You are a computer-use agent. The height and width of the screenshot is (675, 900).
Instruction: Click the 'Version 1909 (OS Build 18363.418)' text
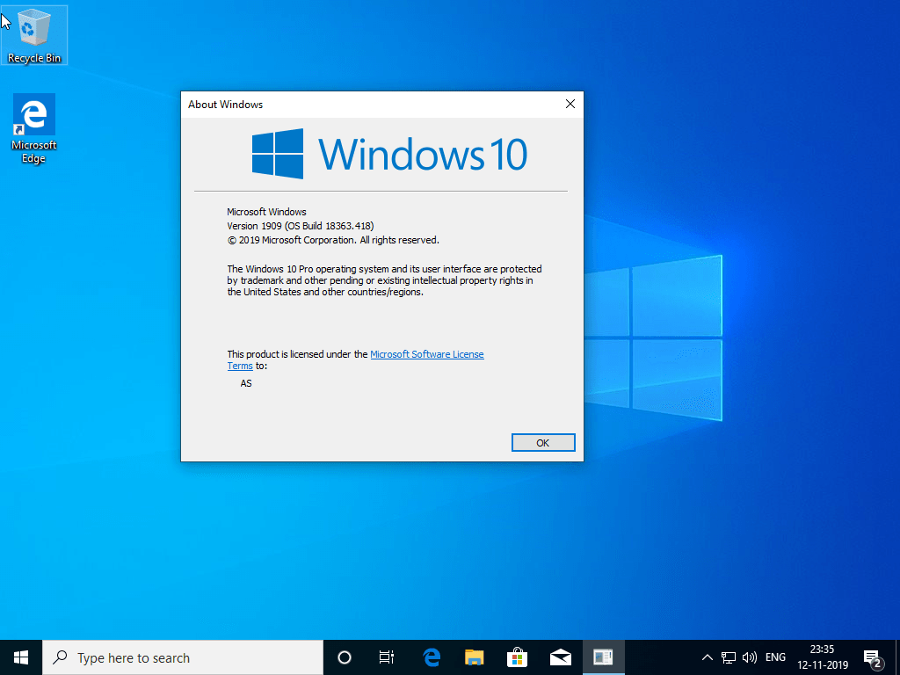pos(301,226)
